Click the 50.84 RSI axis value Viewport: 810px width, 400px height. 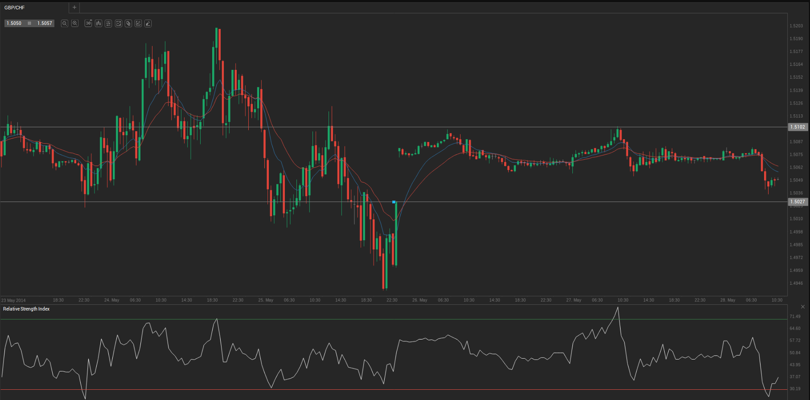tap(795, 353)
